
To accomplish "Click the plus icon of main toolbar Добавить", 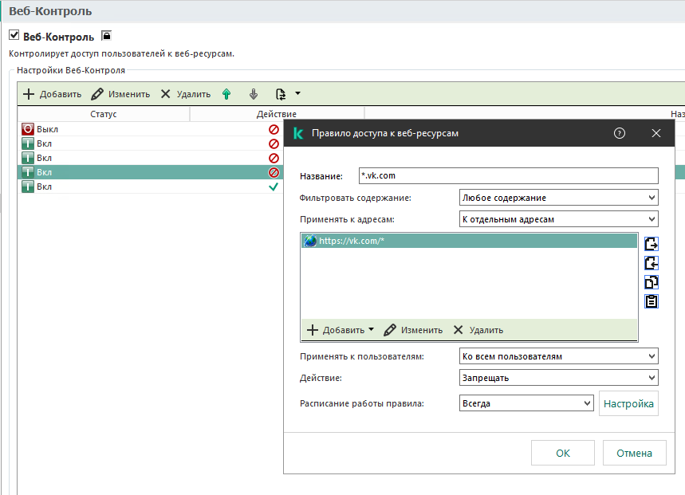I will (29, 94).
